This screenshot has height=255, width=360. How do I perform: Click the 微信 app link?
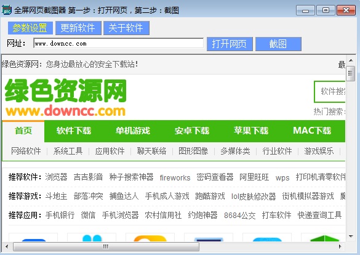(88, 215)
